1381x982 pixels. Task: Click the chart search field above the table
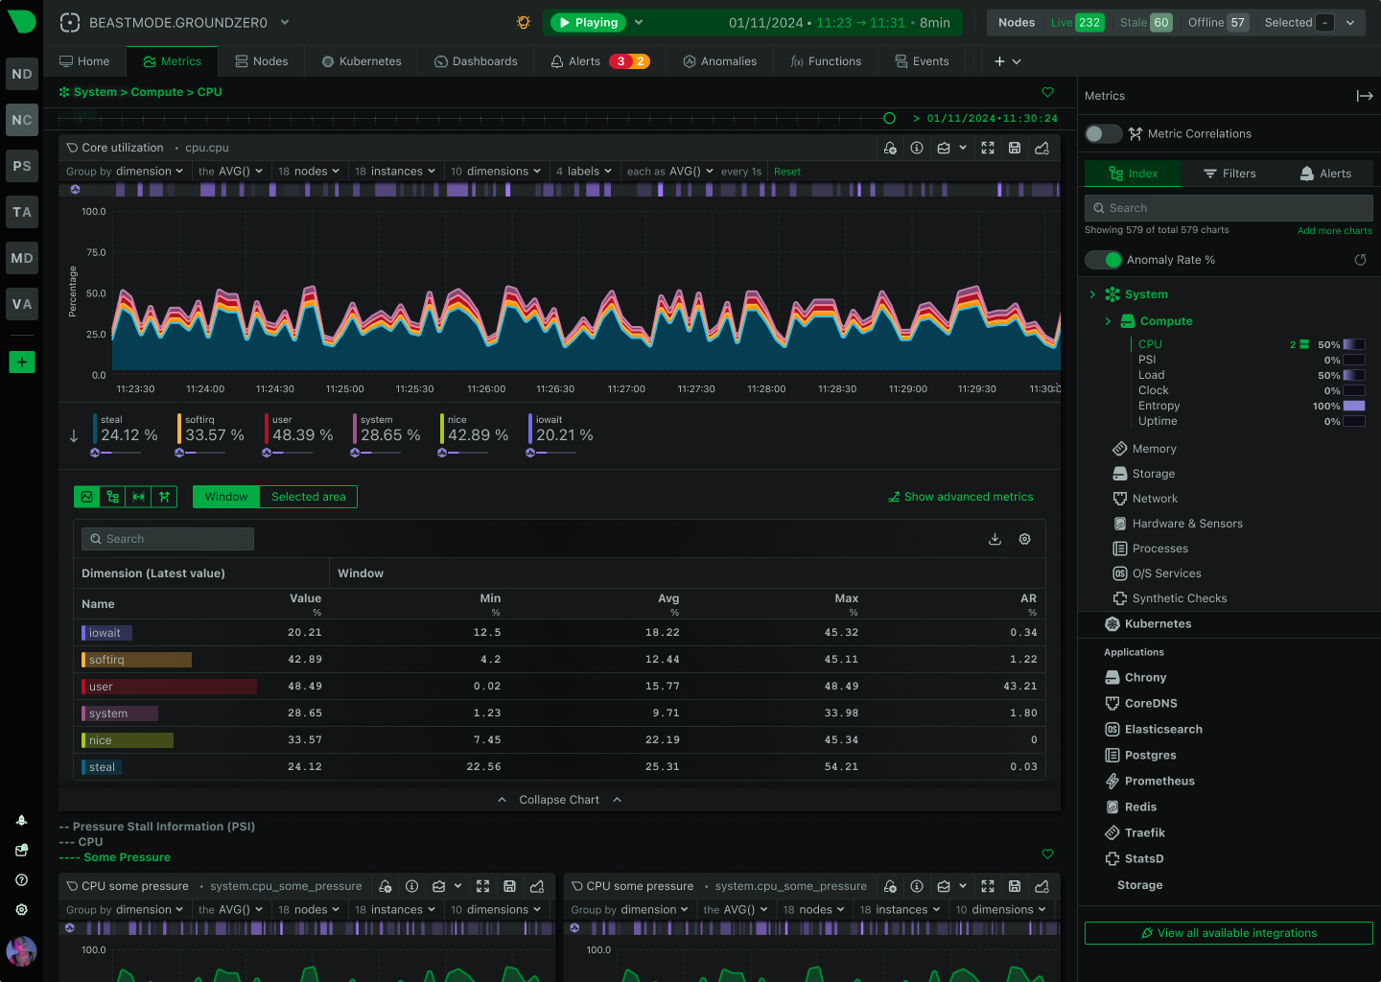point(168,539)
